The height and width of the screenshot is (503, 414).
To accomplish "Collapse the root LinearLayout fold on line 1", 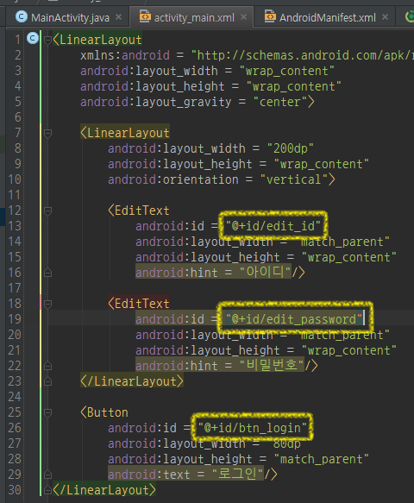I will pos(47,40).
